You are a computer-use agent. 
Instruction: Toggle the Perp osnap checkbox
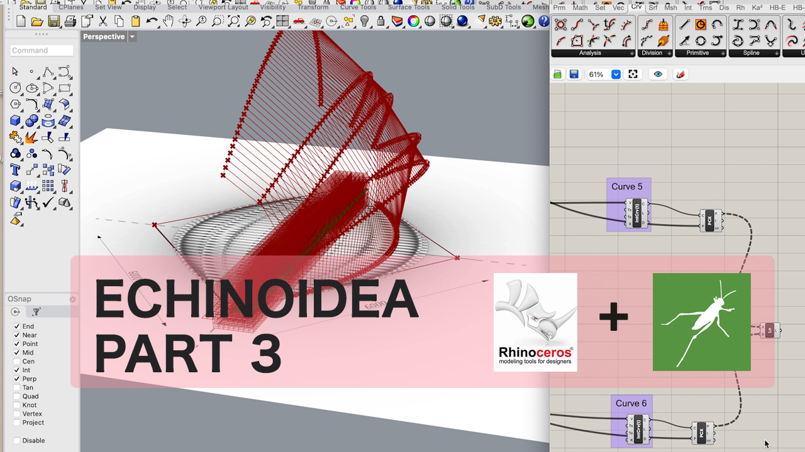tap(17, 379)
